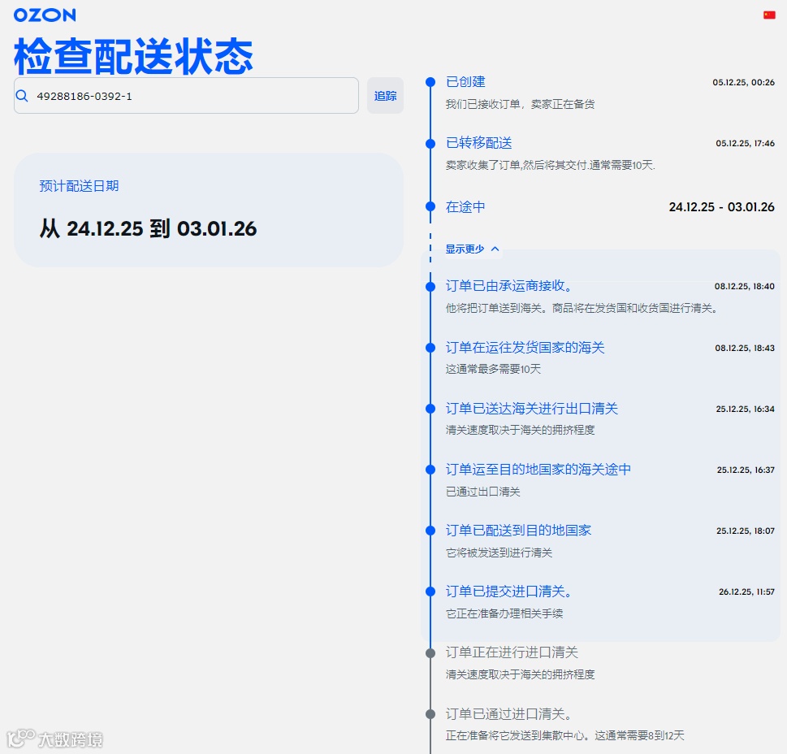Click the 订单在运往发货国家的海关 title

point(525,348)
